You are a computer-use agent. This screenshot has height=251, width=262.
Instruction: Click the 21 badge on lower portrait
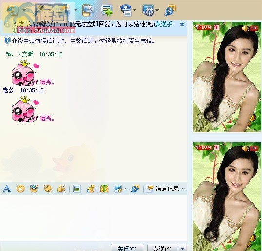254,148
